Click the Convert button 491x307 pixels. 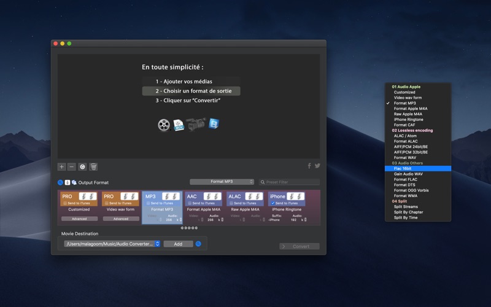point(300,247)
